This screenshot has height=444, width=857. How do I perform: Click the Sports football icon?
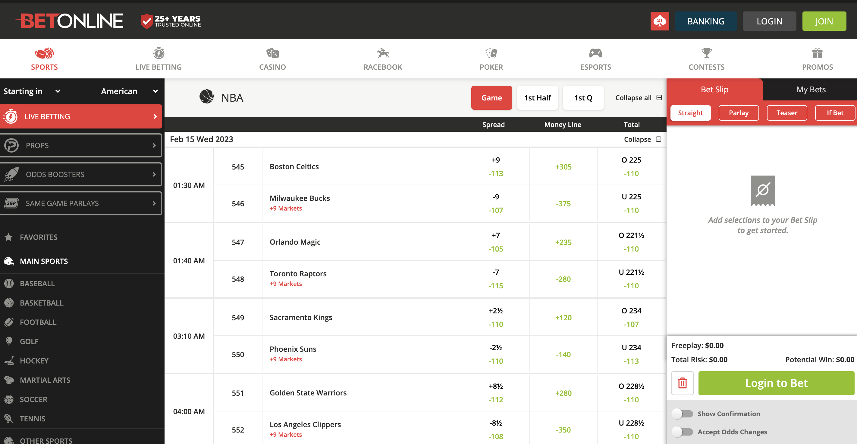[x=44, y=53]
